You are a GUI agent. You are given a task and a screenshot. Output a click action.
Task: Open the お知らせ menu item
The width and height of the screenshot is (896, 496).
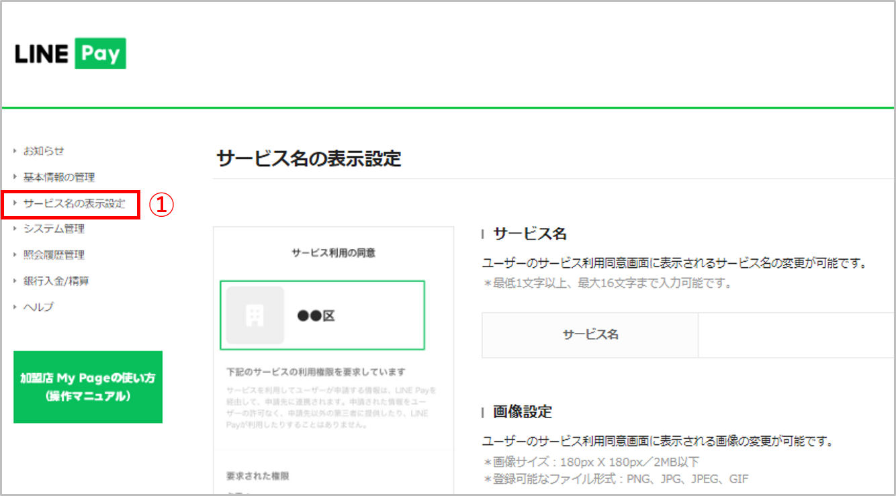pos(44,151)
